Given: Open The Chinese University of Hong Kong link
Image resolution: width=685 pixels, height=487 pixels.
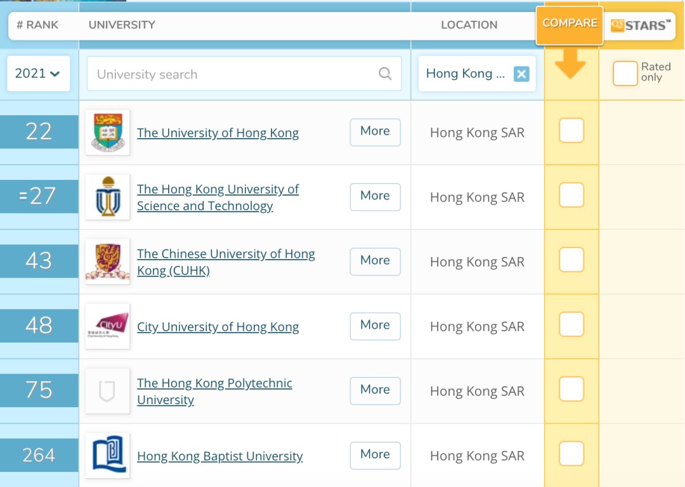Looking at the screenshot, I should pos(226,262).
